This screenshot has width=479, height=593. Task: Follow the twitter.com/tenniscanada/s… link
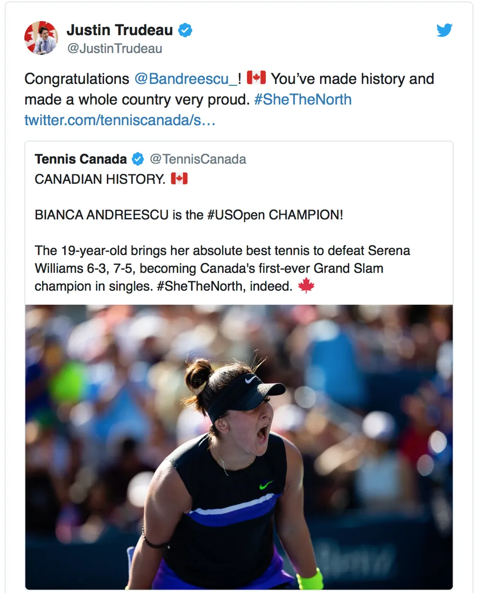(120, 120)
